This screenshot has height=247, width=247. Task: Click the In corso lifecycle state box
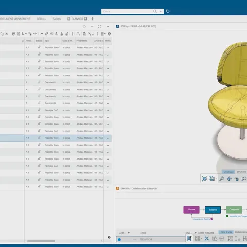tap(213, 210)
